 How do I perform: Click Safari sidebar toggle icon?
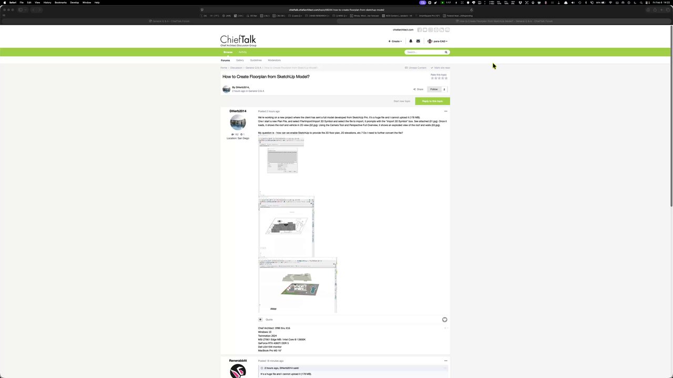point(21,9)
